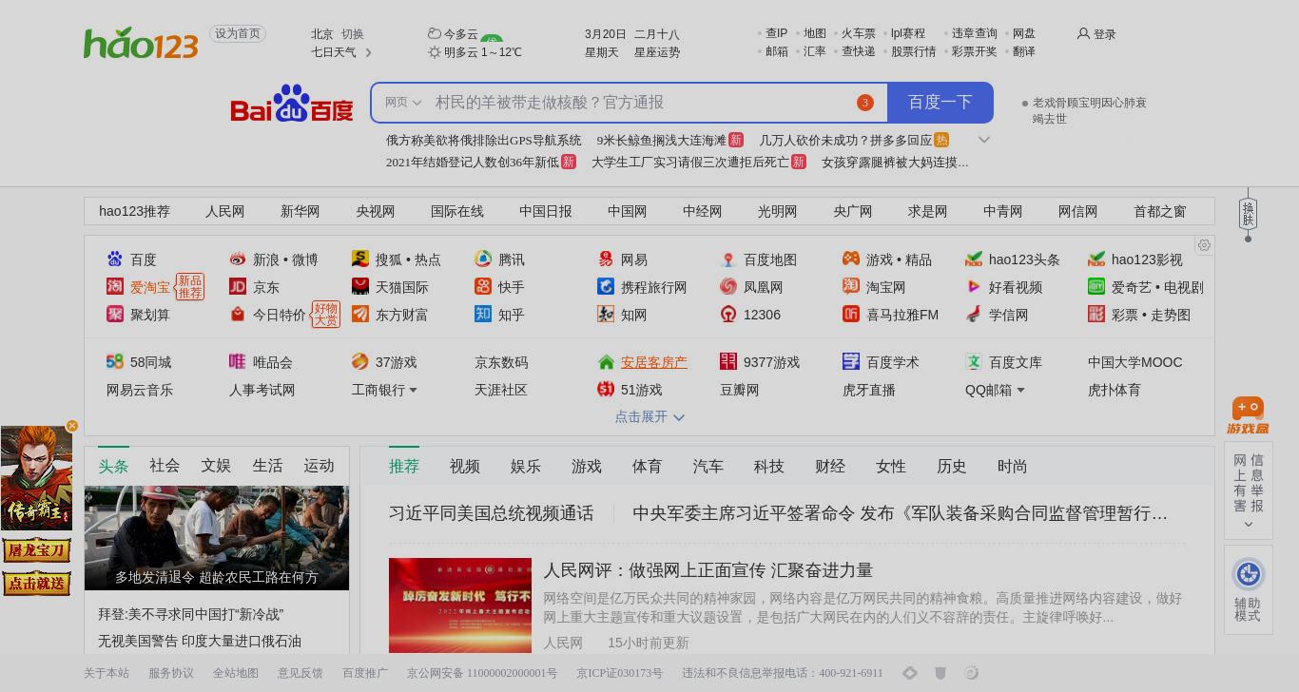The height and width of the screenshot is (692, 1299).
Task: Open the games gamepad icon
Action: click(x=851, y=259)
